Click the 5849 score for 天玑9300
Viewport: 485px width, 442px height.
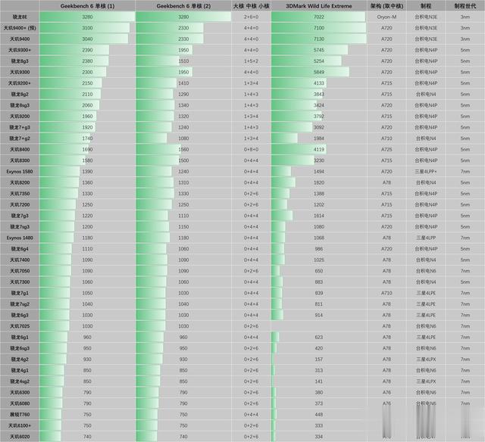(x=319, y=72)
